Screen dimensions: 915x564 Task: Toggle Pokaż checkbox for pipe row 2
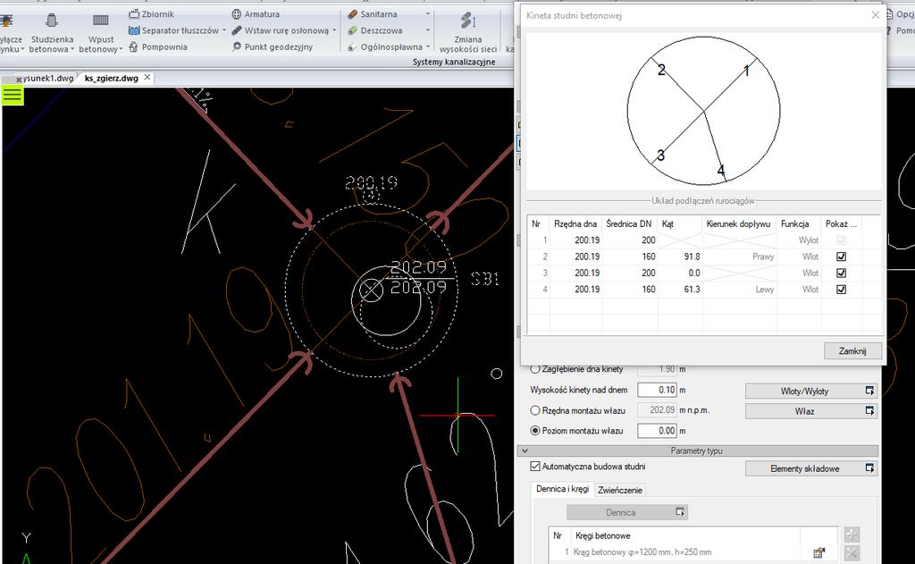pos(841,257)
